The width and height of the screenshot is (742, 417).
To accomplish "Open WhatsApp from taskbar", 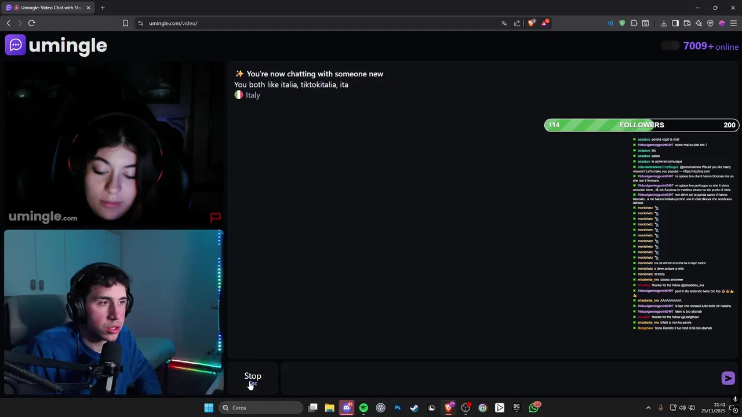I will coord(534,408).
